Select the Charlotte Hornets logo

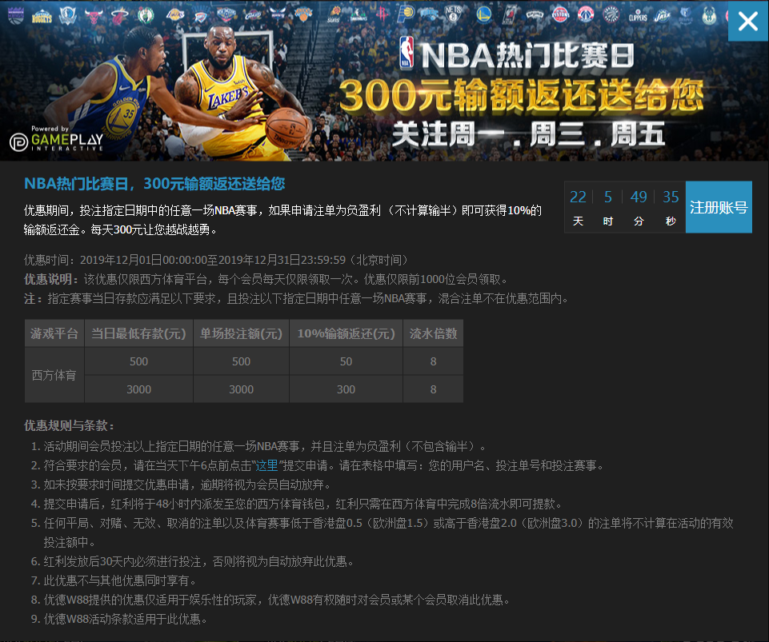coord(278,14)
